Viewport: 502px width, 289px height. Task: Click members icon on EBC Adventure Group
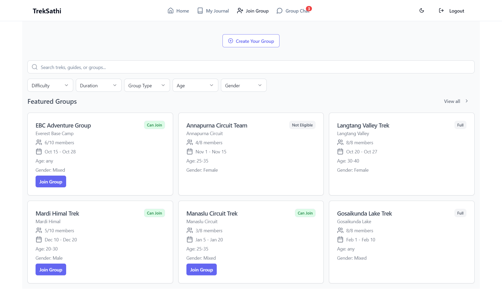coord(39,142)
